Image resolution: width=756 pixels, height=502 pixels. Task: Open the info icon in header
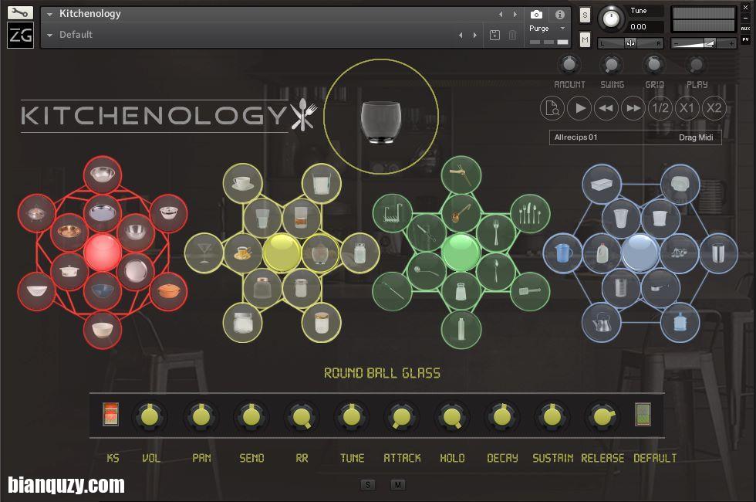560,15
